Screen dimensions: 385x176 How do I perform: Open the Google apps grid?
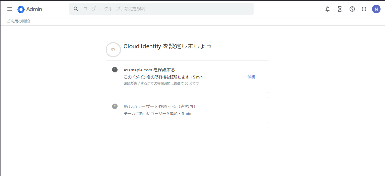pyautogui.click(x=364, y=9)
